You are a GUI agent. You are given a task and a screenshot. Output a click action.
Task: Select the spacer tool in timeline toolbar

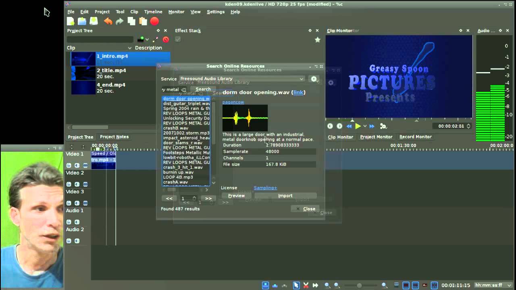coord(315,285)
